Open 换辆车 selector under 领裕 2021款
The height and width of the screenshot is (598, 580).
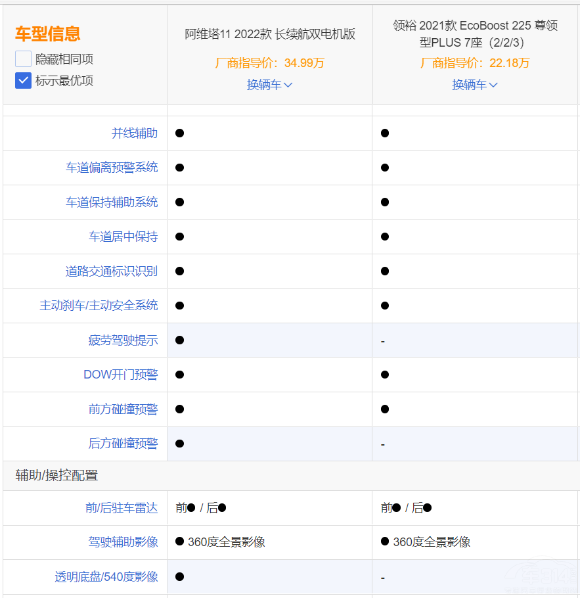point(475,85)
